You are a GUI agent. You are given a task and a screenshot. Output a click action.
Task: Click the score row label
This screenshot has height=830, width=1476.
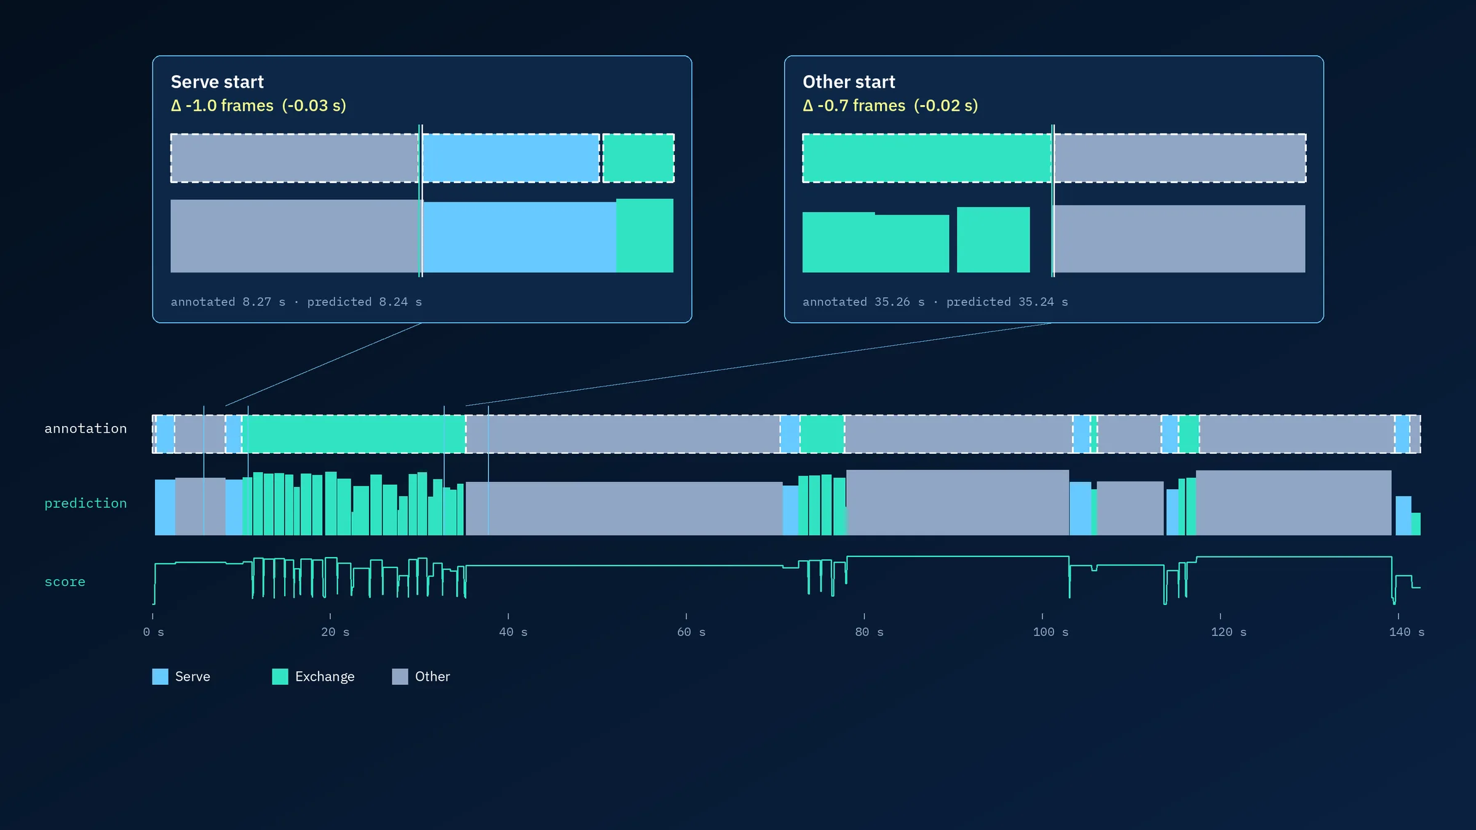tap(65, 582)
